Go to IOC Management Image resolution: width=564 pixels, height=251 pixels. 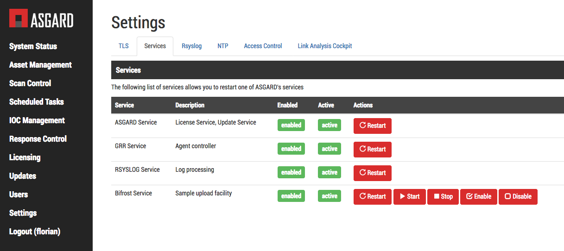tap(37, 120)
